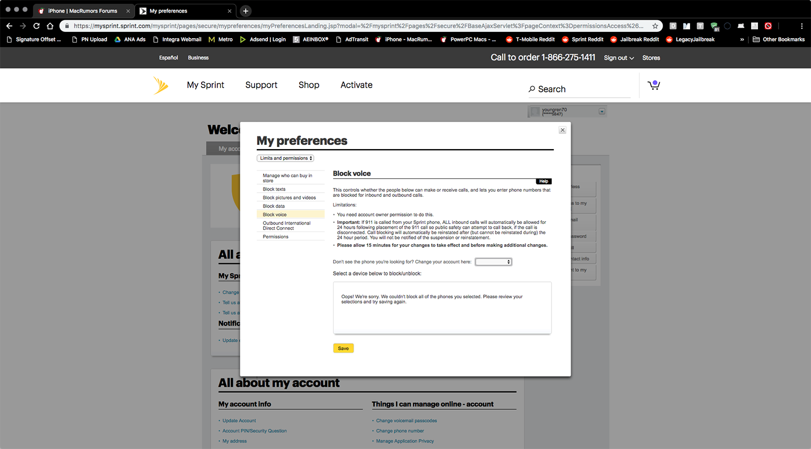The height and width of the screenshot is (449, 811).
Task: Click the lock icon in address bar
Action: [67, 25]
